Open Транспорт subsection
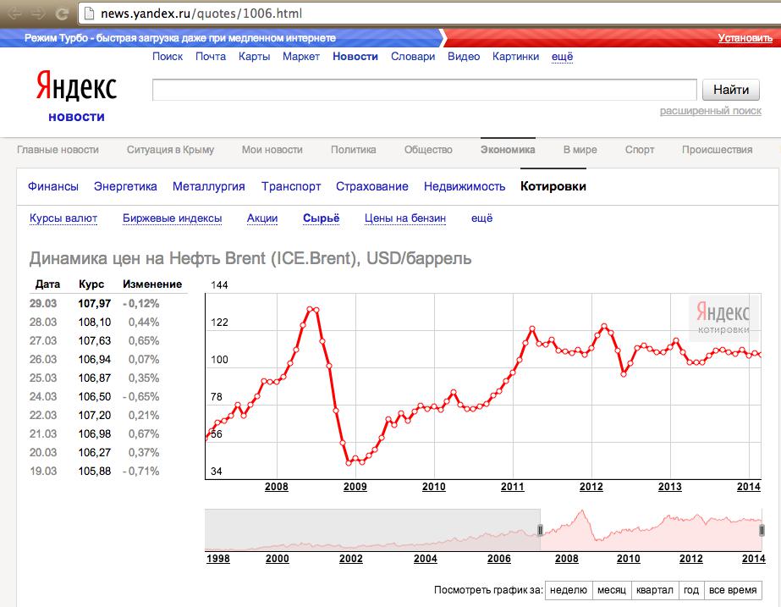 pyautogui.click(x=291, y=186)
